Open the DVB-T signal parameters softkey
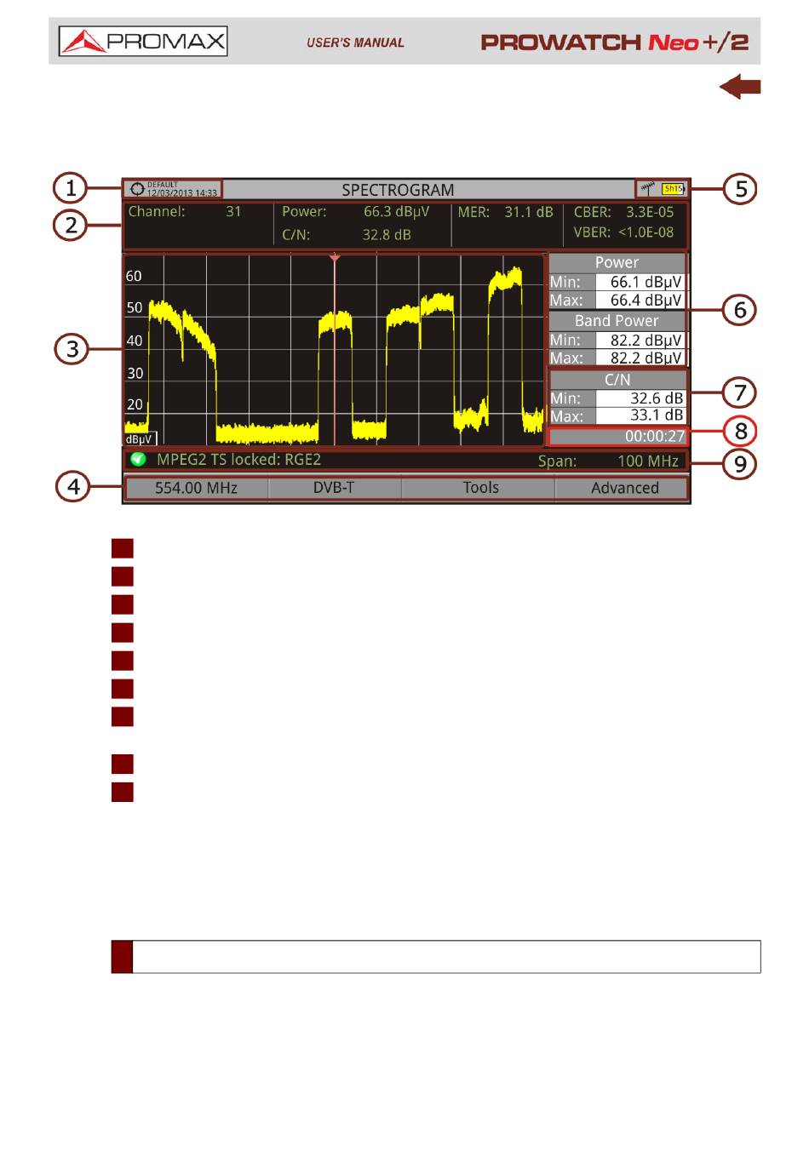809x1174 pixels. coord(334,488)
